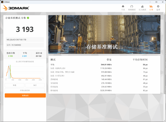Click the green valid-score check icon
The height and width of the screenshot is (122, 166).
coord(28,18)
